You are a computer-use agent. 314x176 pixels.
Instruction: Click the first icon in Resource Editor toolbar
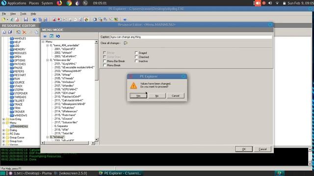4,32
